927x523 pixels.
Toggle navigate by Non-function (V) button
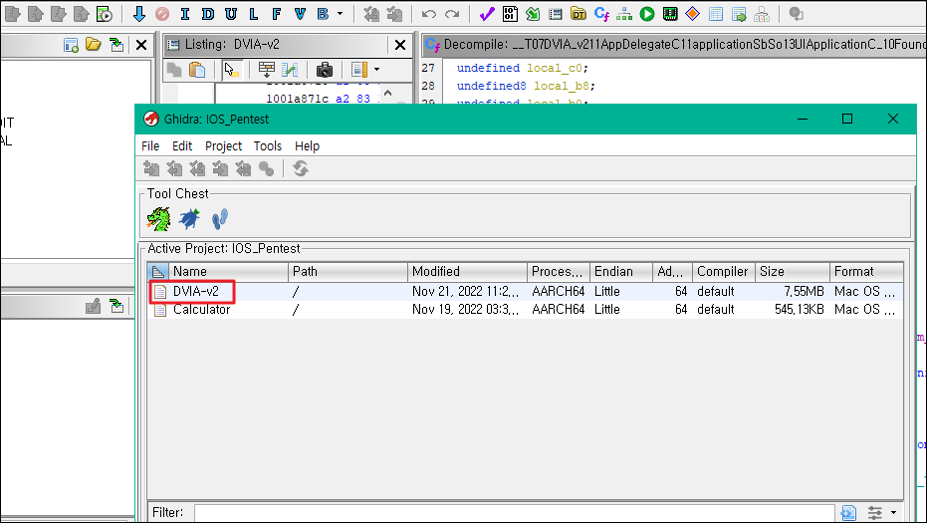pyautogui.click(x=300, y=14)
